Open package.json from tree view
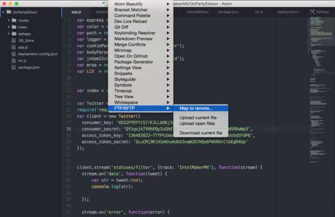Viewport: 335px width, 217px height. [x=29, y=67]
